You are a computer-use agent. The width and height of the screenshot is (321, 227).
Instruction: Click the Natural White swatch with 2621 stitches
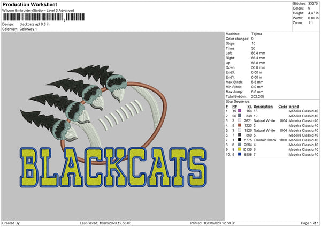(x=240, y=120)
